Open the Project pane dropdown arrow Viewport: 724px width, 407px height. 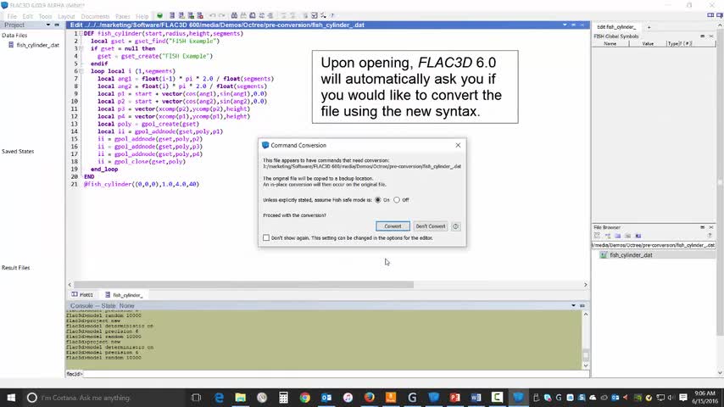click(x=48, y=25)
